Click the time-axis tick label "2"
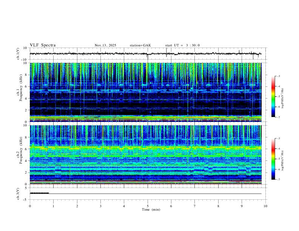 coord(77,206)
